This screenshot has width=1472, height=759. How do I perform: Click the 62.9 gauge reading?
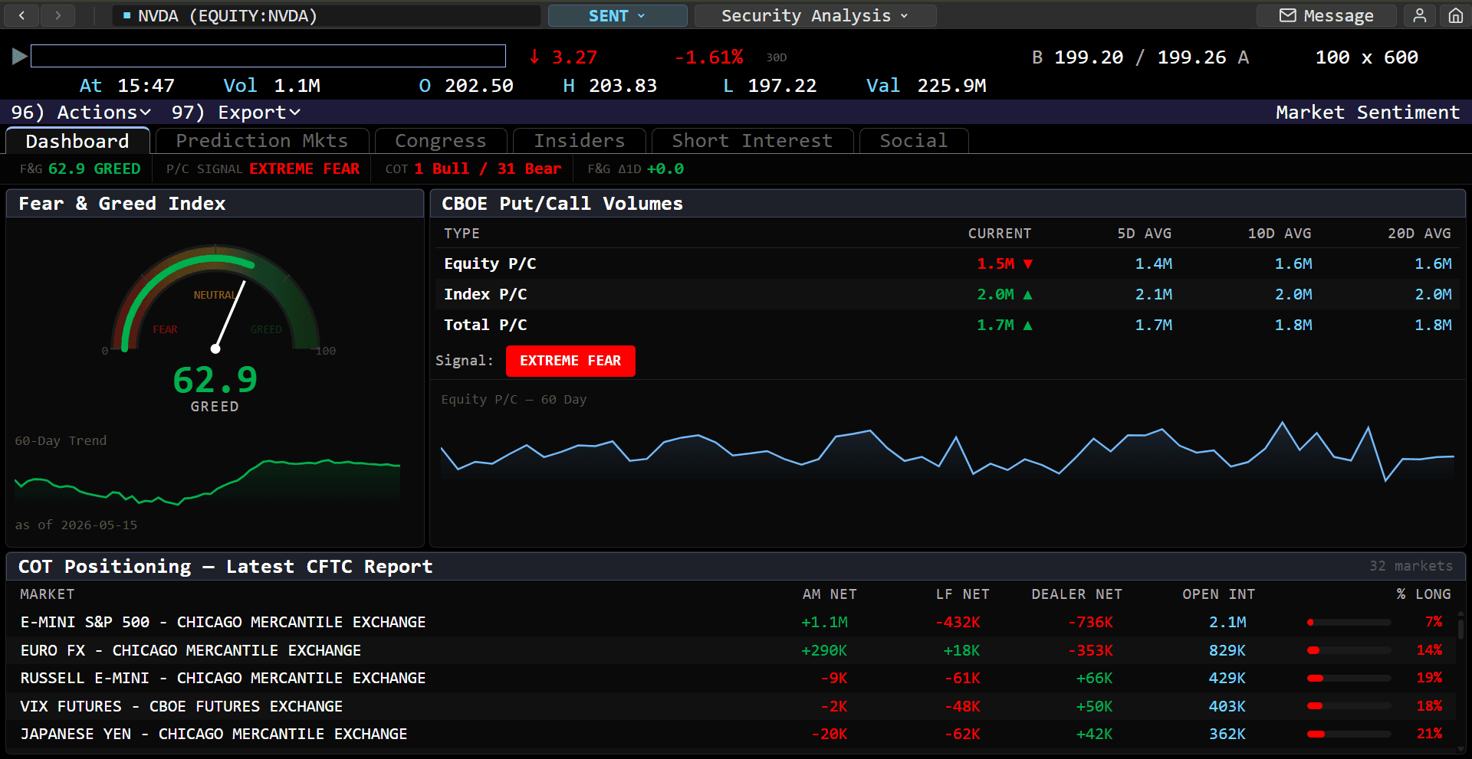click(215, 380)
